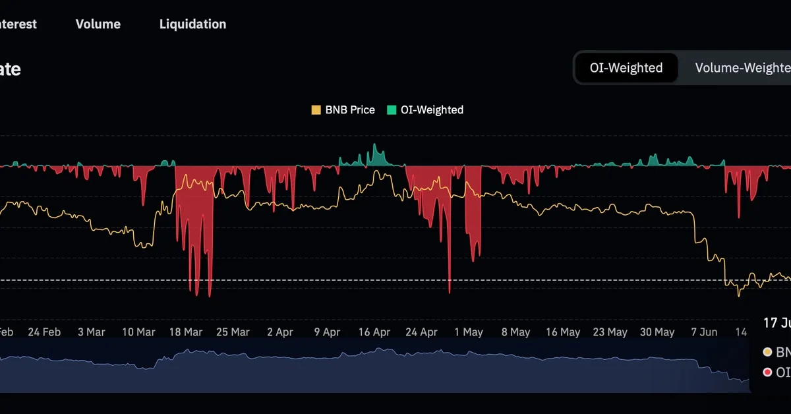Click the 10 Mar axis label
The width and height of the screenshot is (791, 414).
point(138,332)
